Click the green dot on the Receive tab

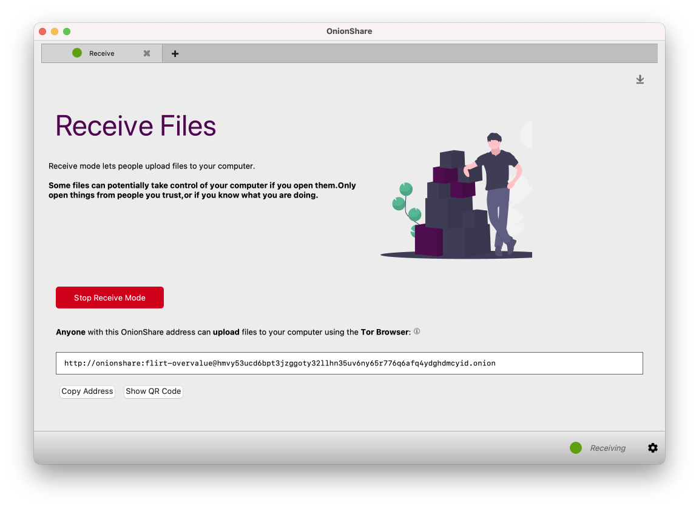(x=77, y=53)
